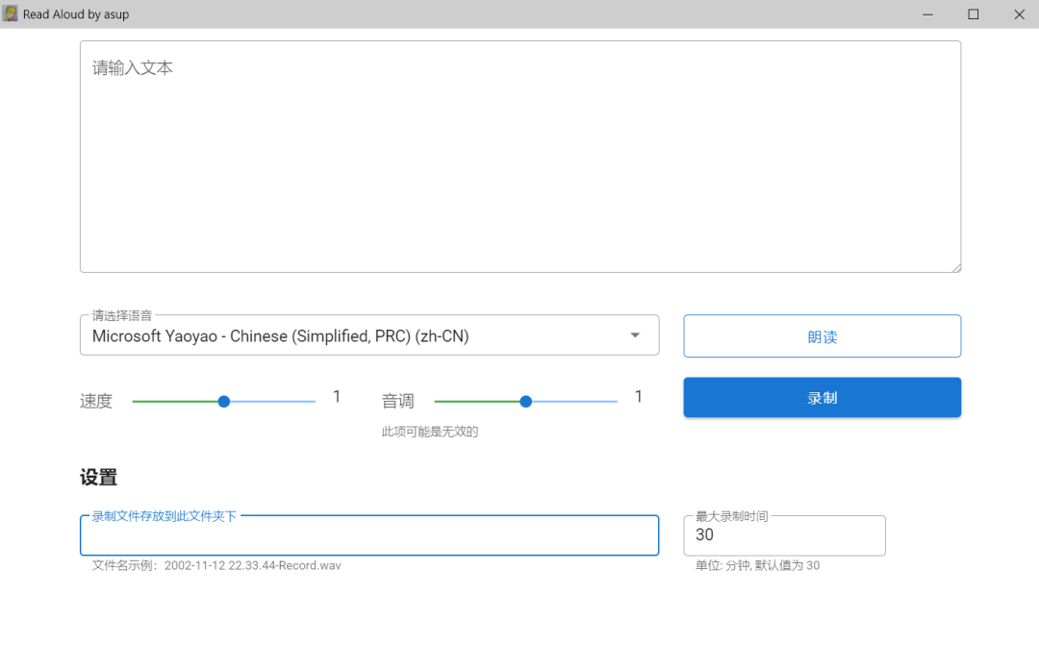Click the speed value 1 next to 速度 slider

[x=337, y=397]
